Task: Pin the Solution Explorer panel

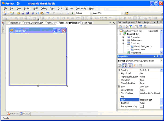Action: click(158, 22)
